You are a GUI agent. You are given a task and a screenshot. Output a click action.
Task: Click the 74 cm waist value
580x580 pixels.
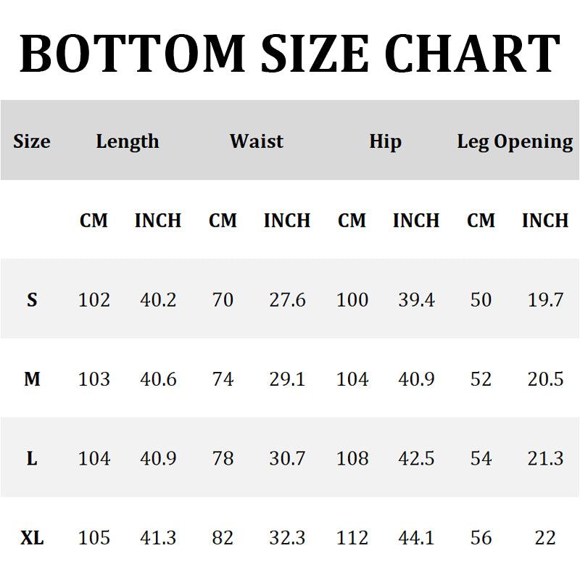[223, 378]
